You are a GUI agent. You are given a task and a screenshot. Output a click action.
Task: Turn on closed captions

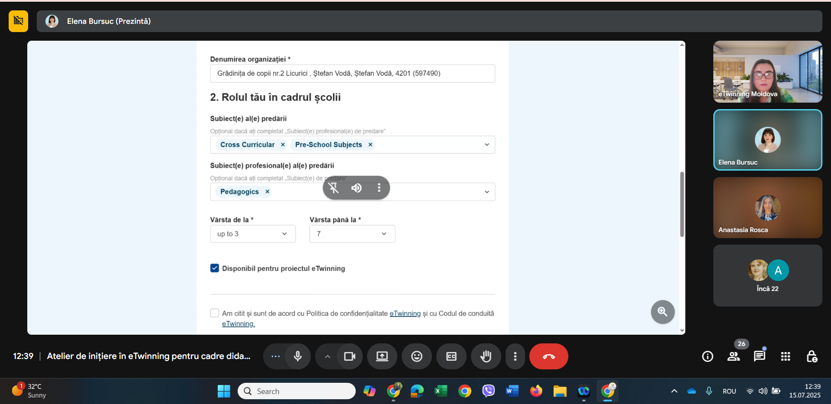tap(451, 356)
